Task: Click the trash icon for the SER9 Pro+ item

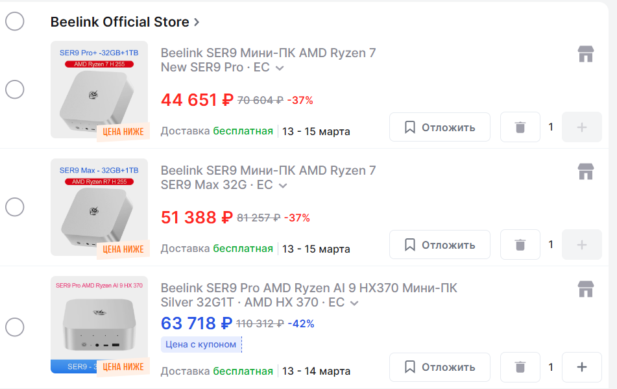Action: point(520,127)
